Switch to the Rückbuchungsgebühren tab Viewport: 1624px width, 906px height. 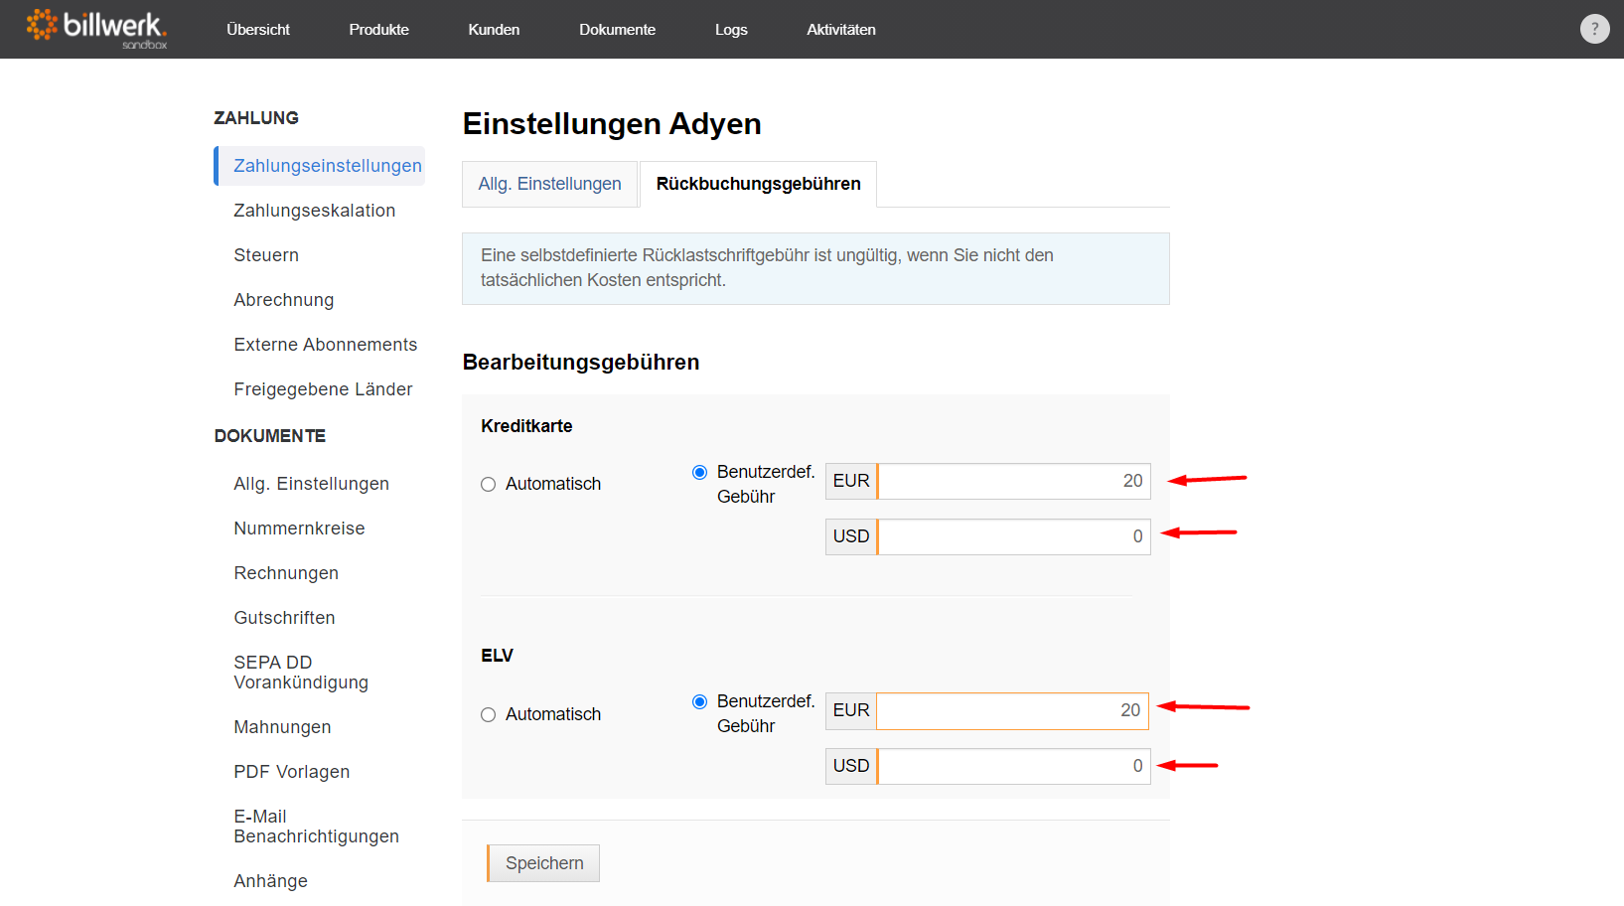[x=758, y=184]
